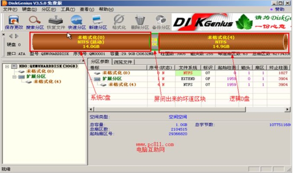This screenshot has width=294, height=173.
Task: Collapse 扩展分区 row in partition table
Action: coord(91,79)
